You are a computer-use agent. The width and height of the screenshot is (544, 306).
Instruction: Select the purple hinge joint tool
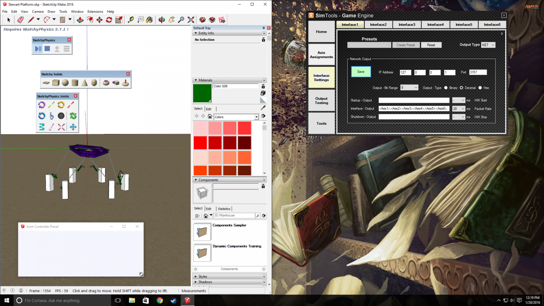click(42, 105)
